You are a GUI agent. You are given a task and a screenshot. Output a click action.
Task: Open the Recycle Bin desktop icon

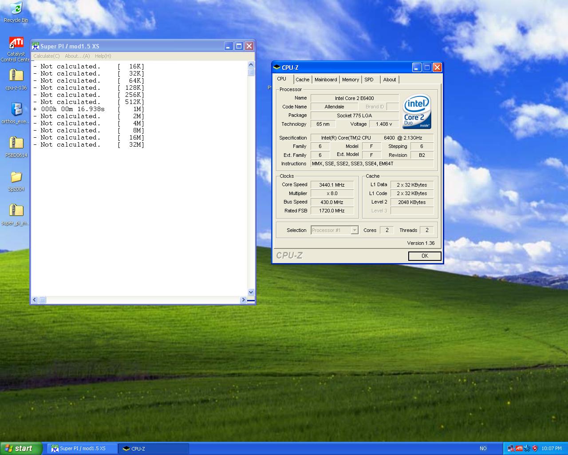pos(16,12)
